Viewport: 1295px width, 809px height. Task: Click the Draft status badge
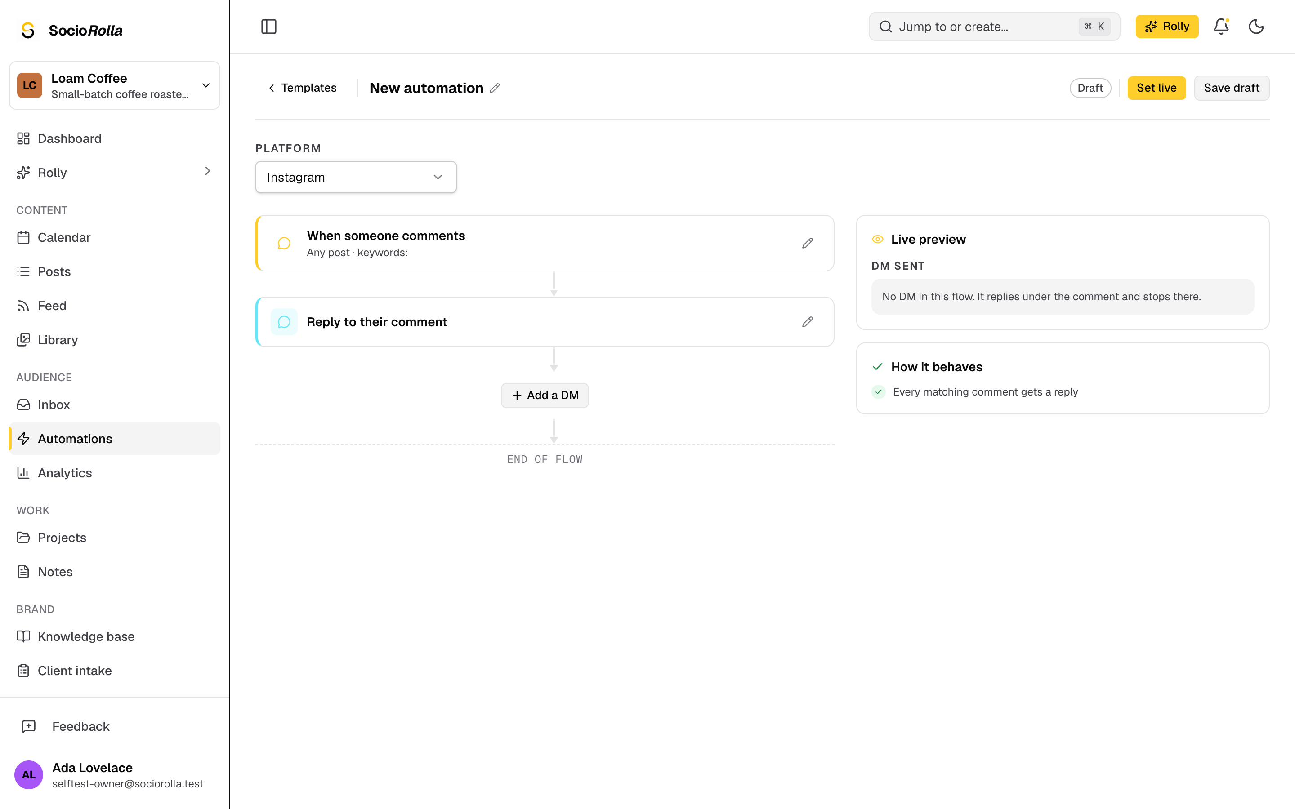pyautogui.click(x=1090, y=88)
